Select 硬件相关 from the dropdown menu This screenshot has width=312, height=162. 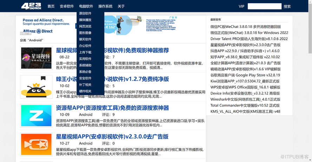[x=85, y=91]
